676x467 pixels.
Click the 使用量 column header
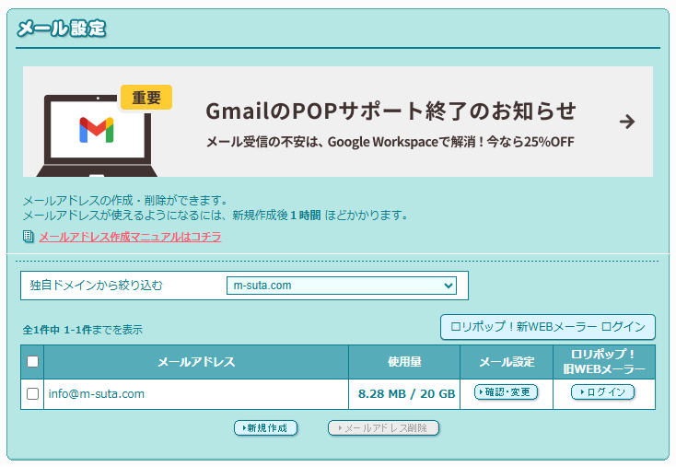403,362
